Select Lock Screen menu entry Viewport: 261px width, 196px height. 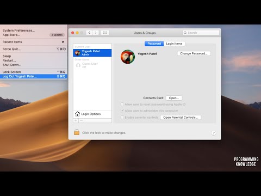(x=34, y=72)
